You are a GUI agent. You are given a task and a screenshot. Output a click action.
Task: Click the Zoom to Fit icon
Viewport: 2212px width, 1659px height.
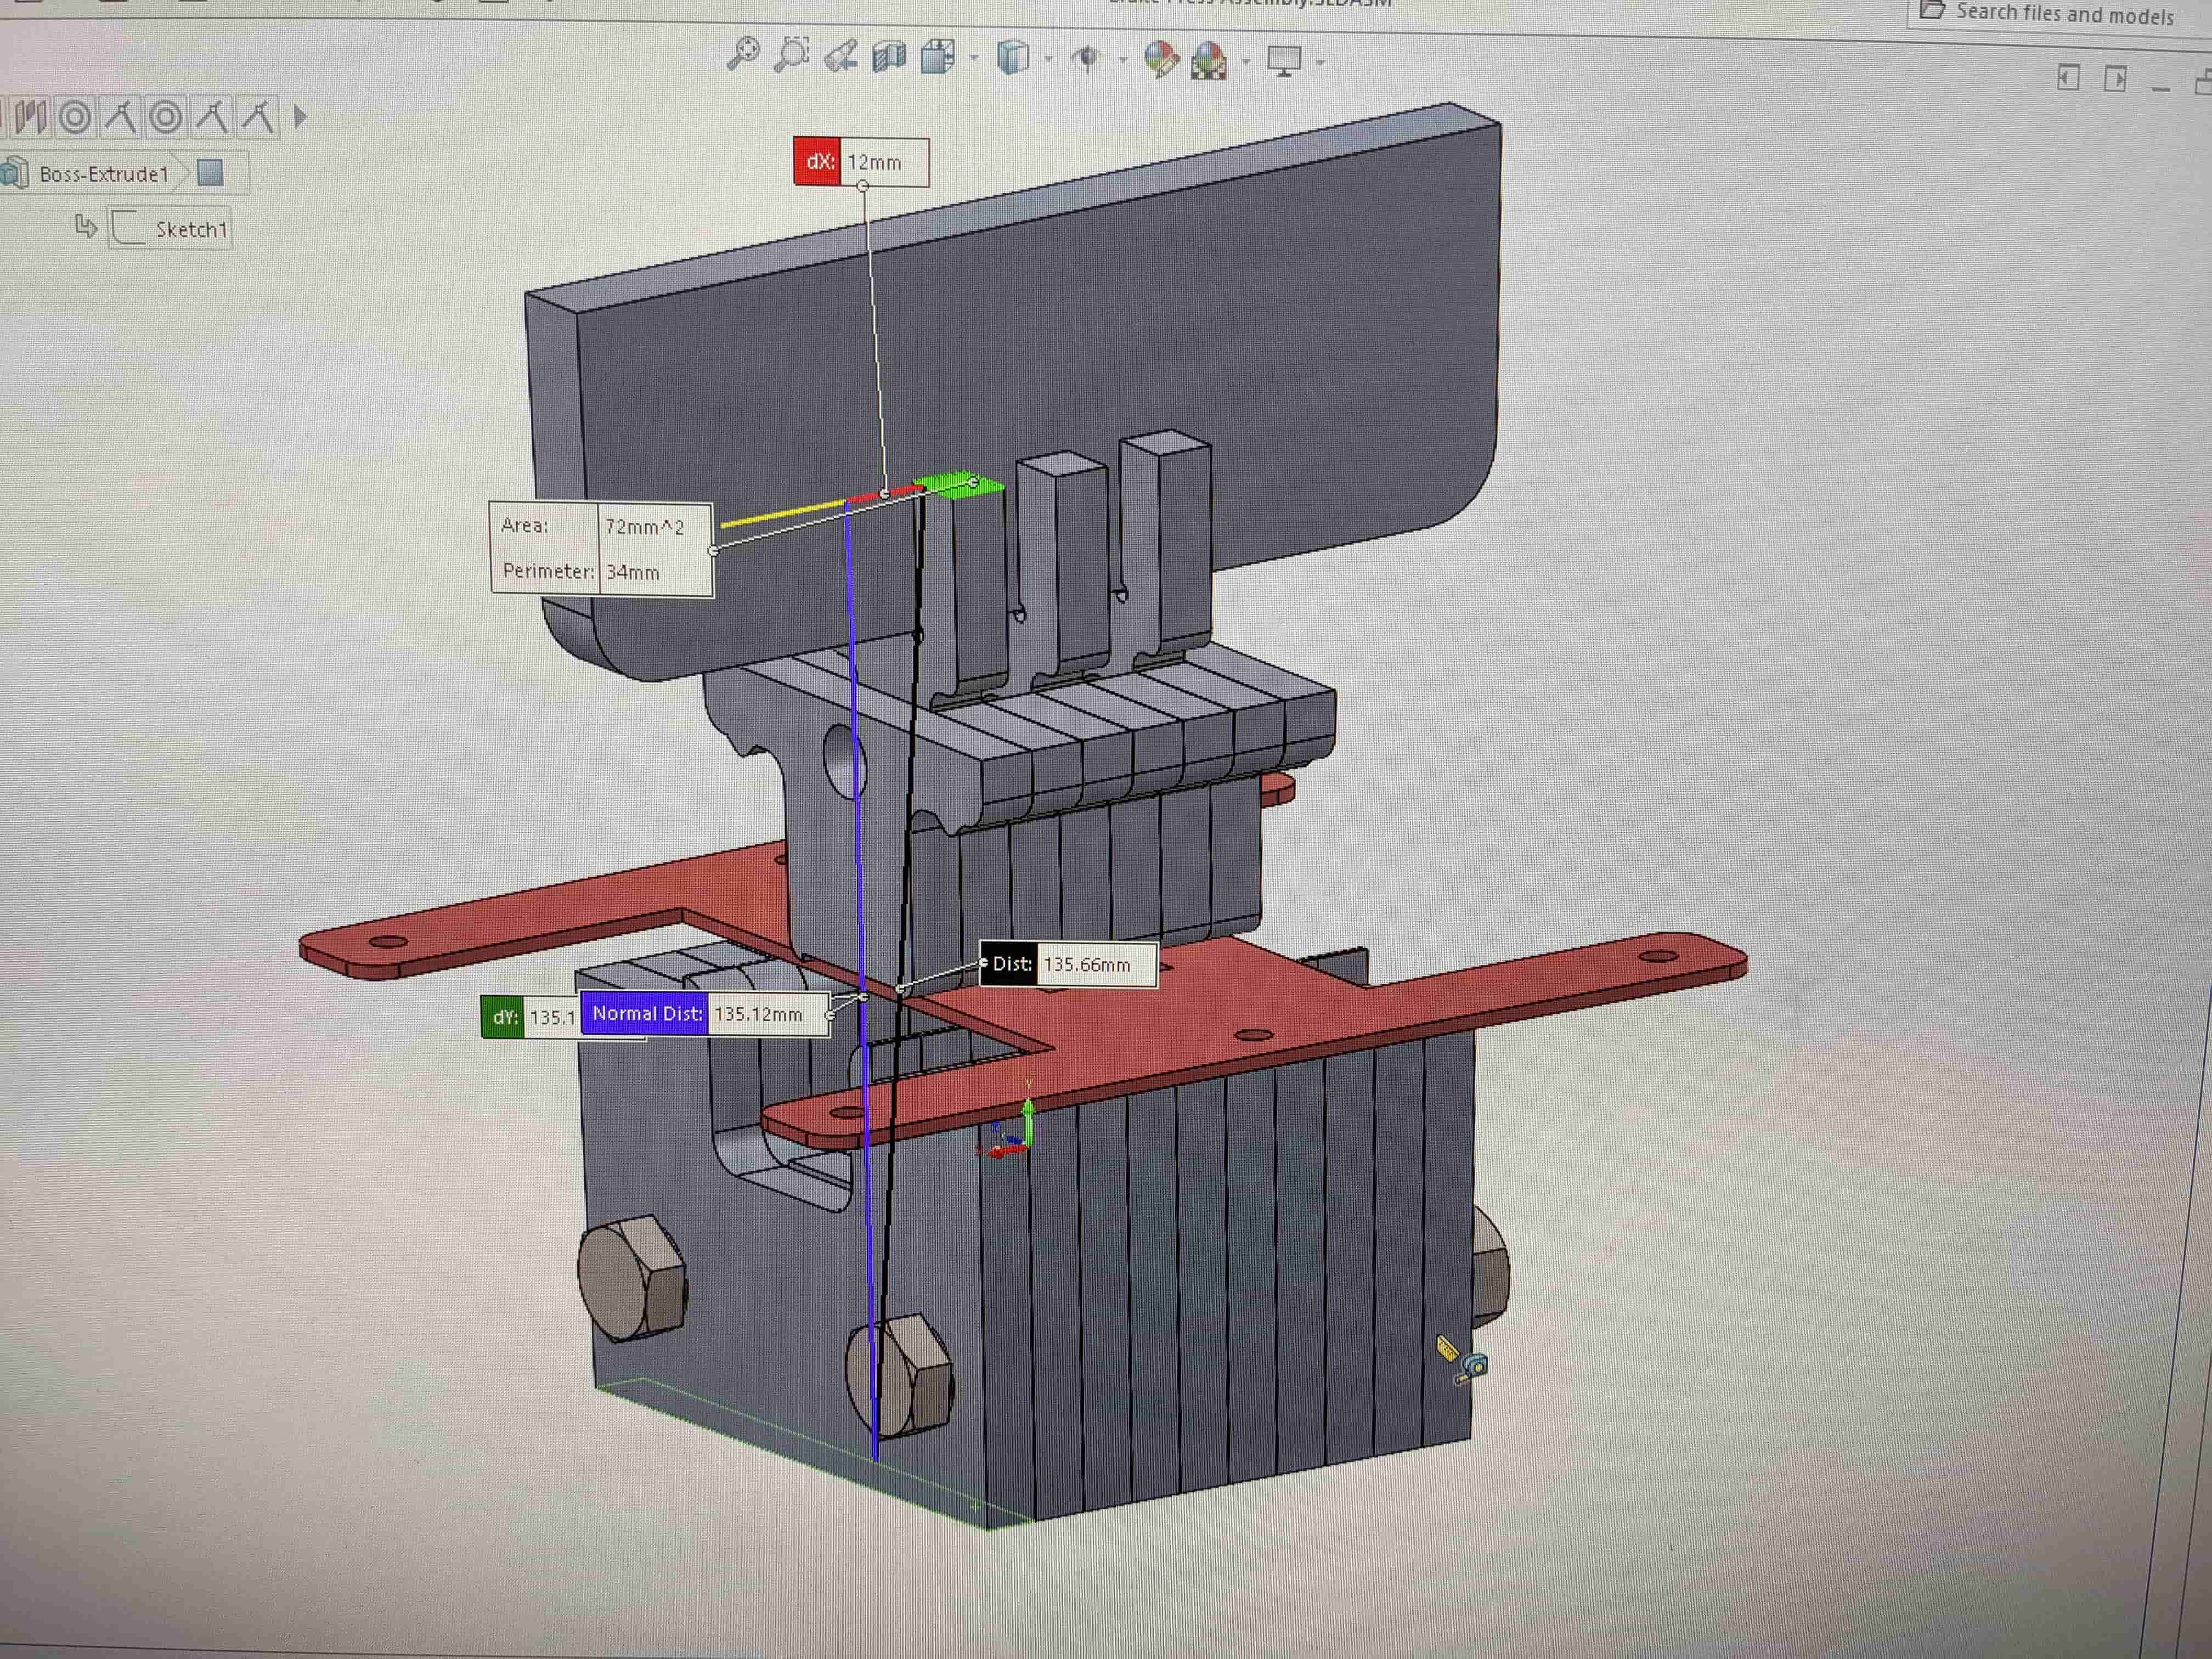pos(743,53)
